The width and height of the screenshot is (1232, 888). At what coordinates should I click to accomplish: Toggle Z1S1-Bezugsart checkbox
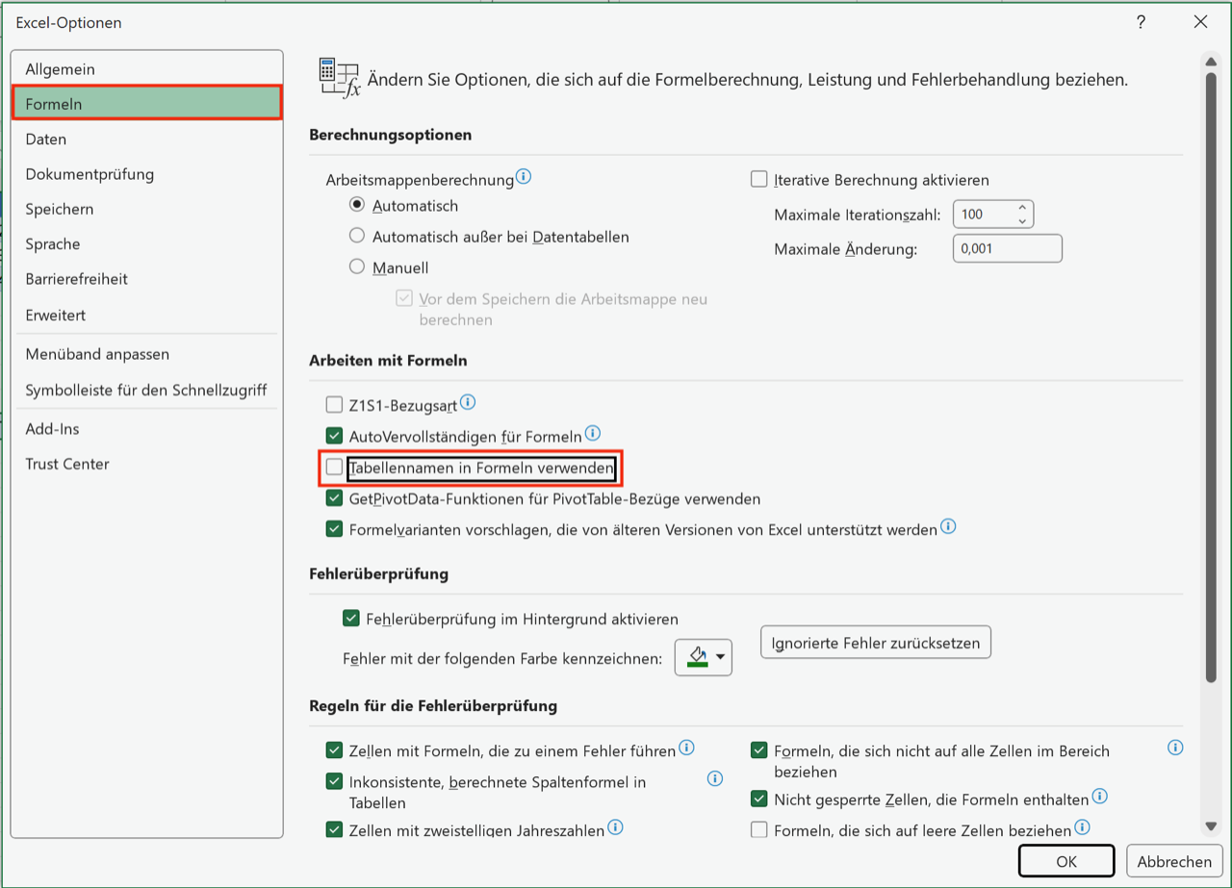coord(334,405)
